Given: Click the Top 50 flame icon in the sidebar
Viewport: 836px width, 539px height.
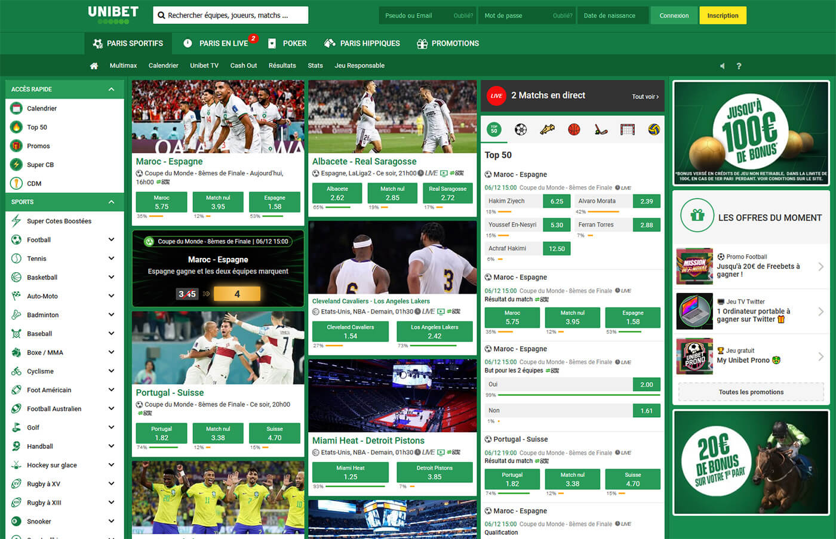Looking at the screenshot, I should 16,127.
